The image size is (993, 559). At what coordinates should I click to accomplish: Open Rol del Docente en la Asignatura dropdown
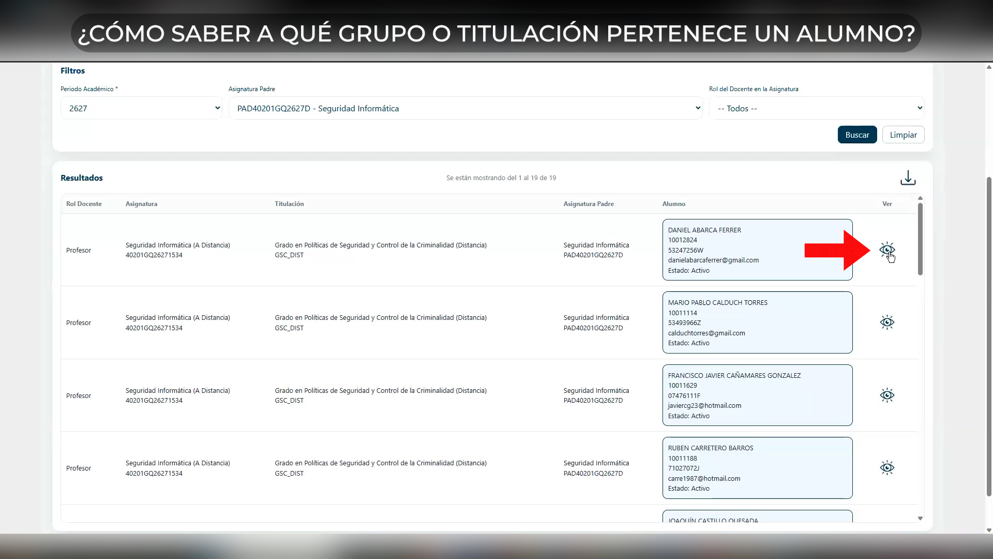coord(817,108)
